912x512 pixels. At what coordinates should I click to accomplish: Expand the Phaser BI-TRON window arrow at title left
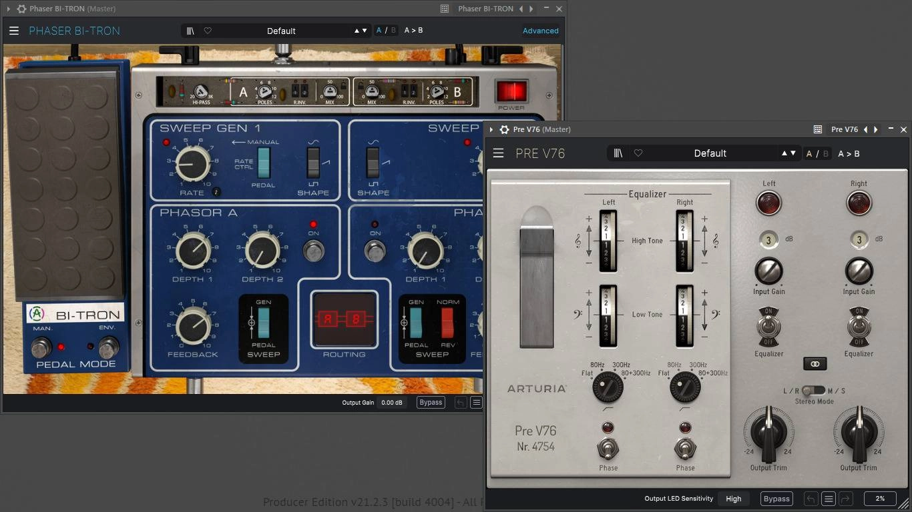pyautogui.click(x=9, y=9)
